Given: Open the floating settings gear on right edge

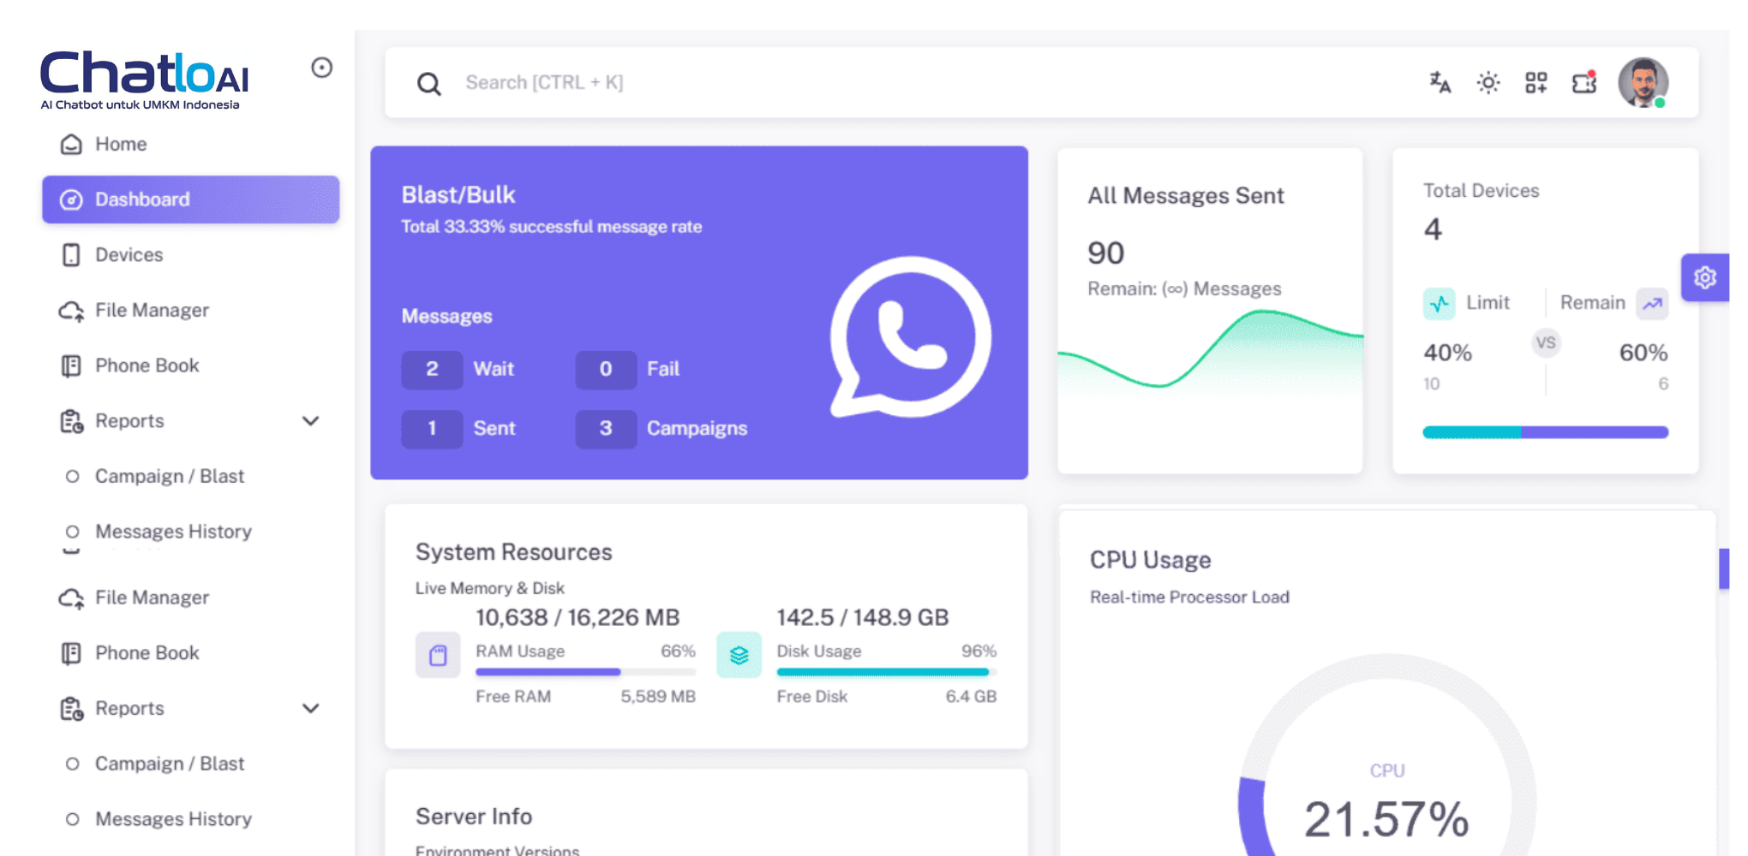Looking at the screenshot, I should pyautogui.click(x=1706, y=277).
